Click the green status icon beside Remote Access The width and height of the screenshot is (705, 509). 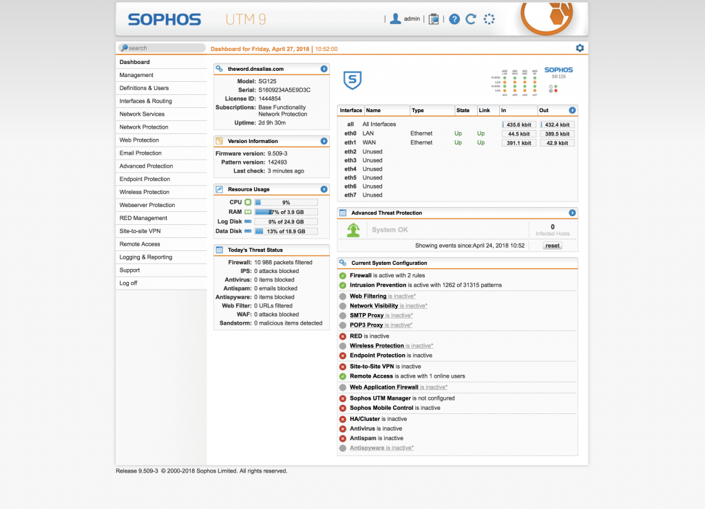click(343, 376)
